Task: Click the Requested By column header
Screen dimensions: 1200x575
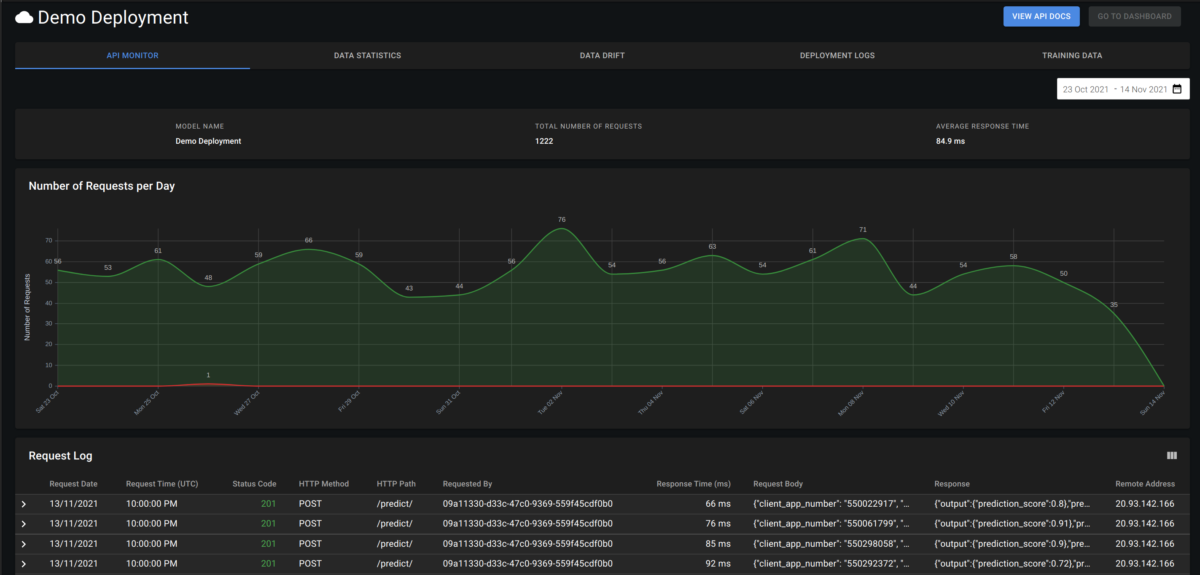Action: coord(467,484)
